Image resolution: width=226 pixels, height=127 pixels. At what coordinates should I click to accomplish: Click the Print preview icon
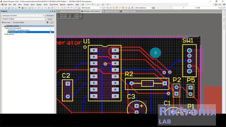click(16, 8)
